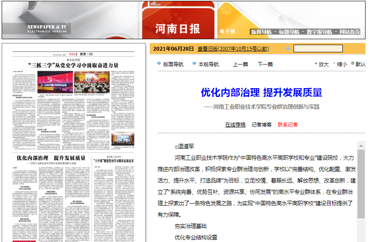This screenshot has width=371, height=242.
Task: Click 在线荐稿 link
Action: click(x=235, y=124)
